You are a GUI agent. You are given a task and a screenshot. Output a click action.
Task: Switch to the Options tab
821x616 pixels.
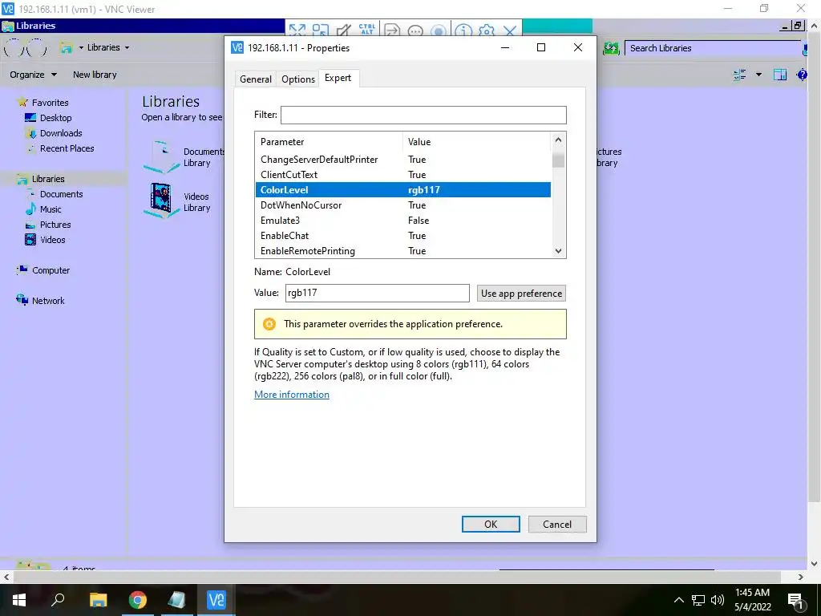click(298, 79)
